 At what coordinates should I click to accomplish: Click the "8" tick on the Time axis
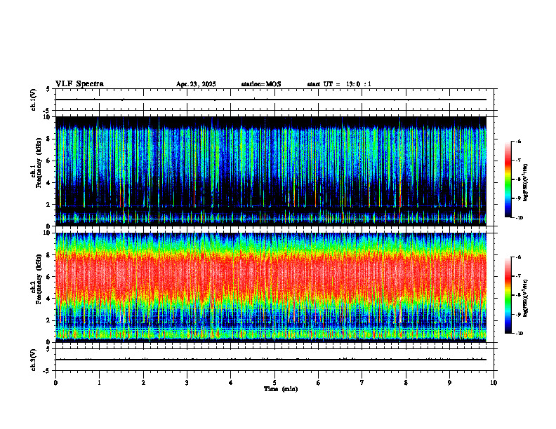pos(406,383)
